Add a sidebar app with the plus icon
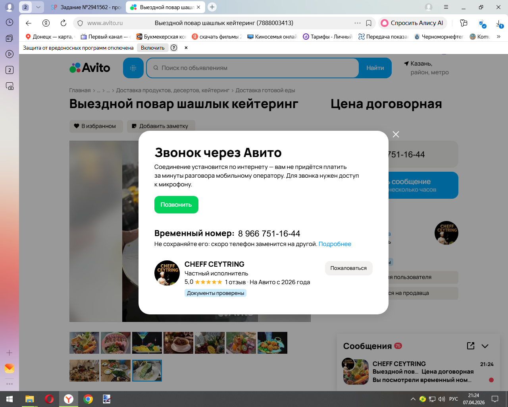Image resolution: width=508 pixels, height=407 pixels. click(10, 353)
